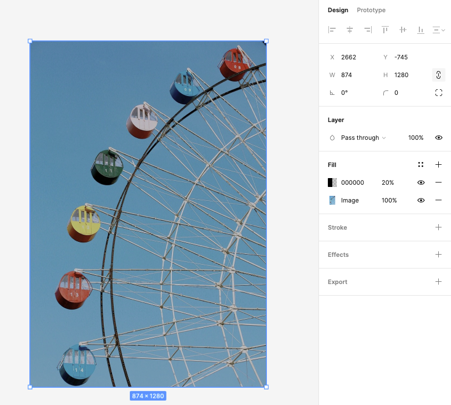Viewport: 451px width, 405px height.
Task: Toggle constrain proportions lock
Action: point(439,75)
